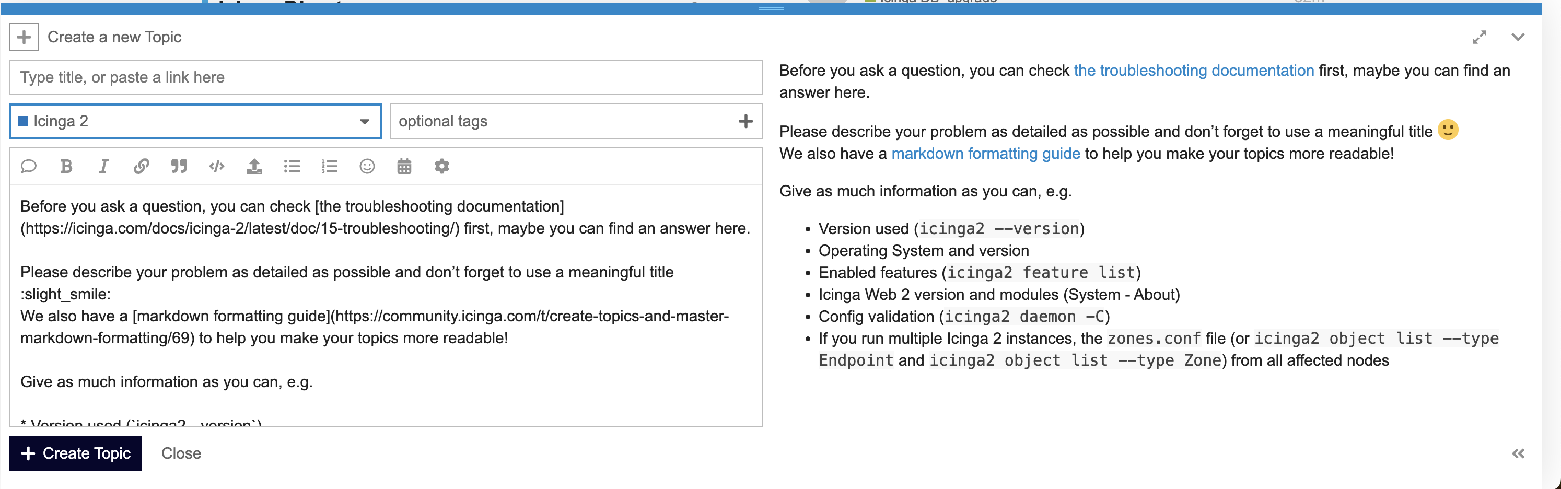Click the Bold formatting icon
Viewport: 1561px width, 489px height.
point(67,166)
